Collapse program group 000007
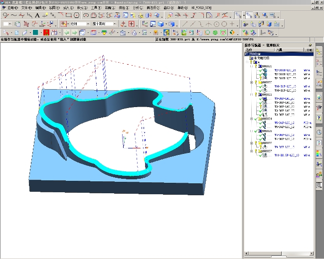 [x=251, y=151]
